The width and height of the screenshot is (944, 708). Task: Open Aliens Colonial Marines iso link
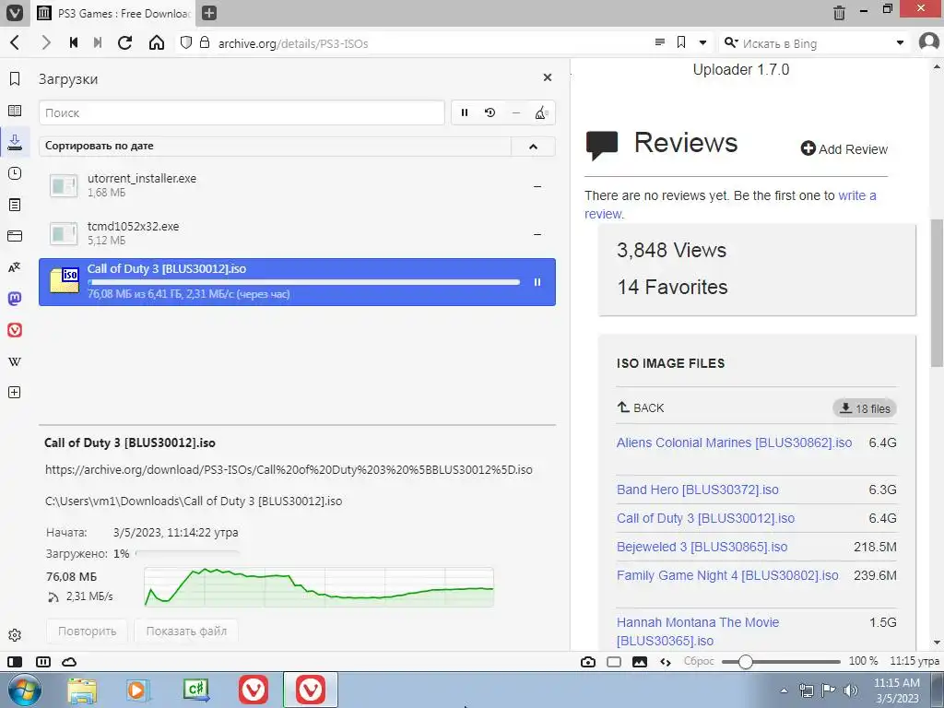tap(734, 442)
